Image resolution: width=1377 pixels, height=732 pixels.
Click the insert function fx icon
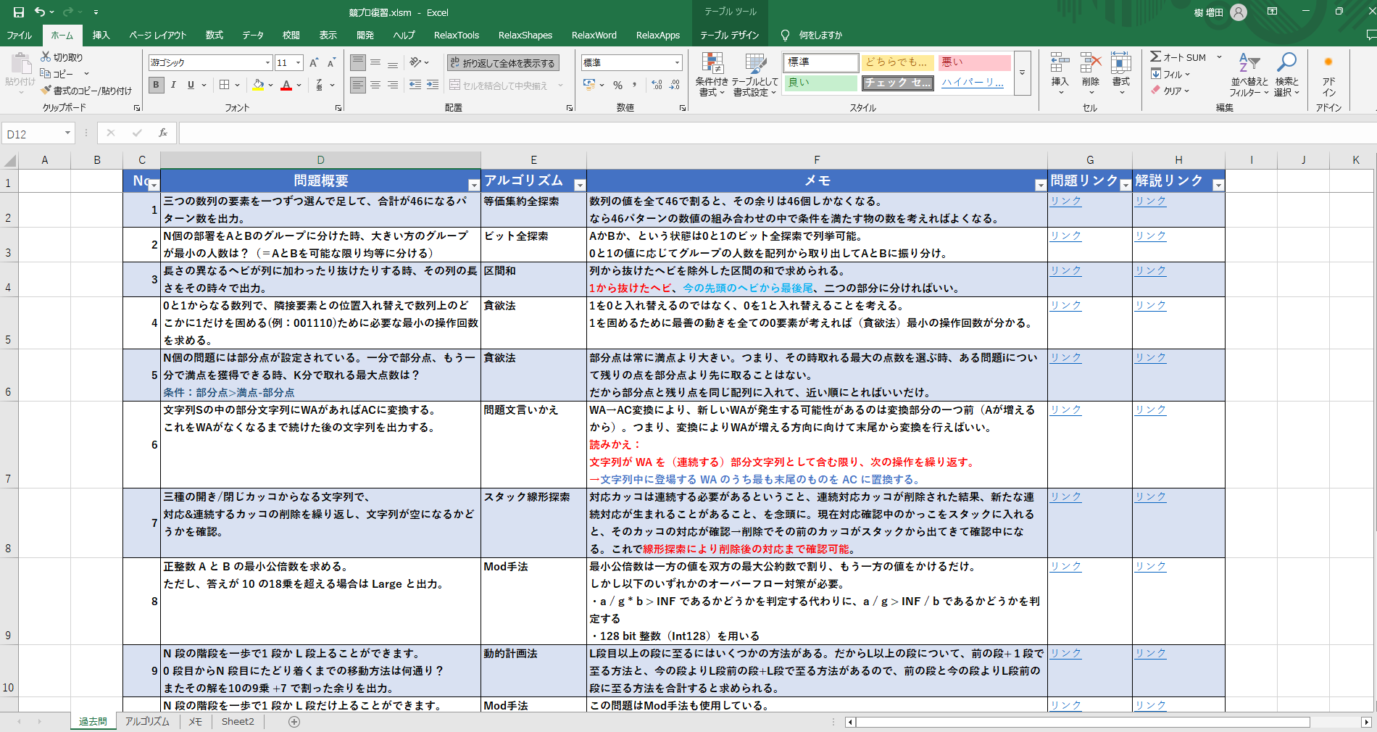[x=163, y=133]
